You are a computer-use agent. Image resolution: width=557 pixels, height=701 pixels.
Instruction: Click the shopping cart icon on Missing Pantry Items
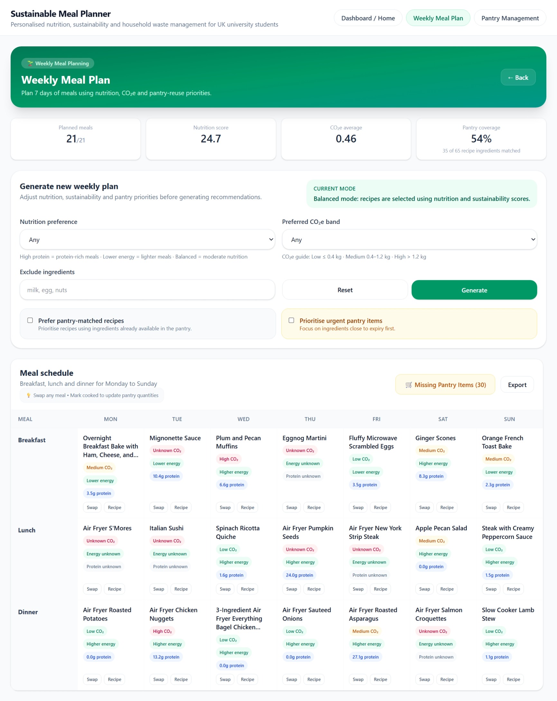tap(408, 385)
